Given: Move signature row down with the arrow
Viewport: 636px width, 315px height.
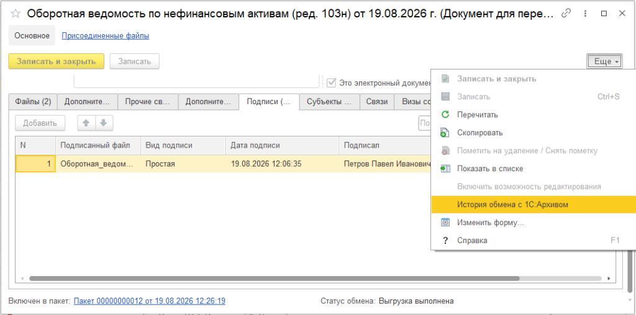Looking at the screenshot, I should pos(104,123).
